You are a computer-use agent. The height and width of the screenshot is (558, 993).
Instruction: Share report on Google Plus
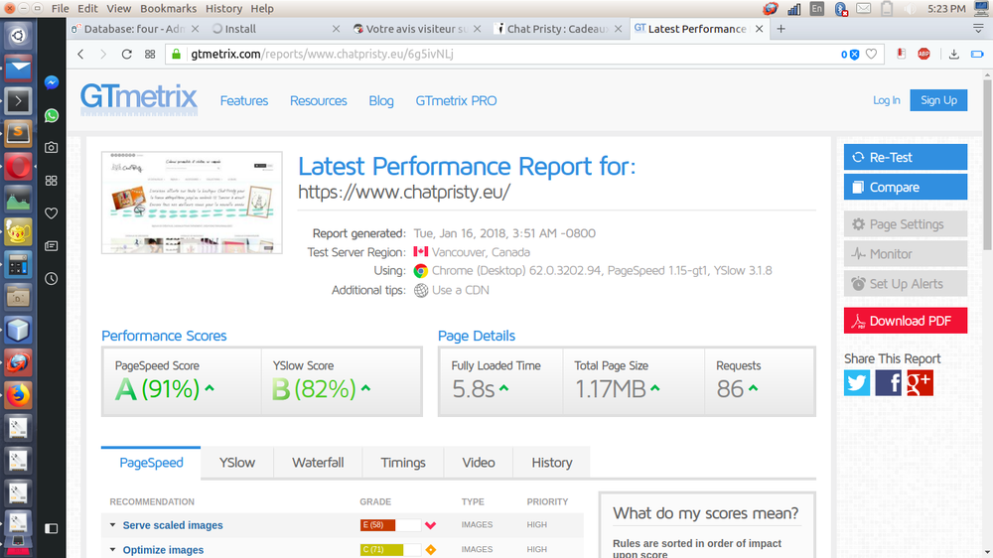click(x=920, y=382)
